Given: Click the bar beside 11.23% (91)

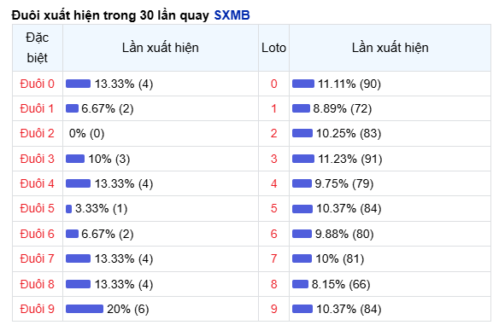Looking at the screenshot, I should point(303,159).
